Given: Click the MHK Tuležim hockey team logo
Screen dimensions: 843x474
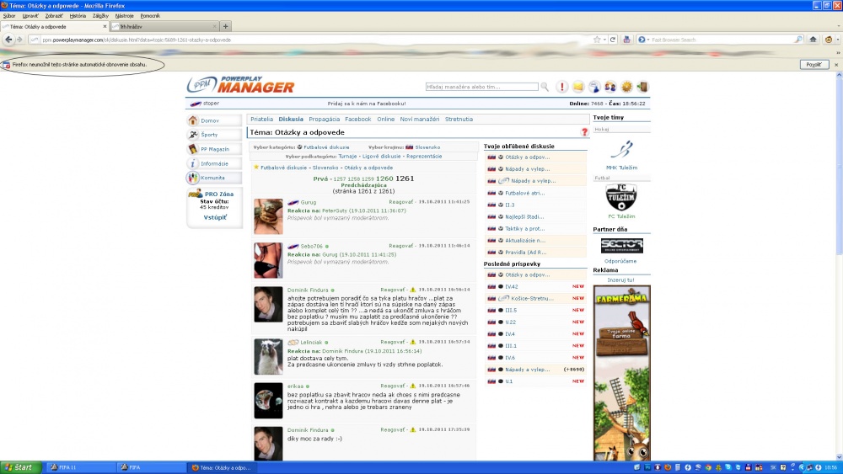Looking at the screenshot, I should click(621, 149).
